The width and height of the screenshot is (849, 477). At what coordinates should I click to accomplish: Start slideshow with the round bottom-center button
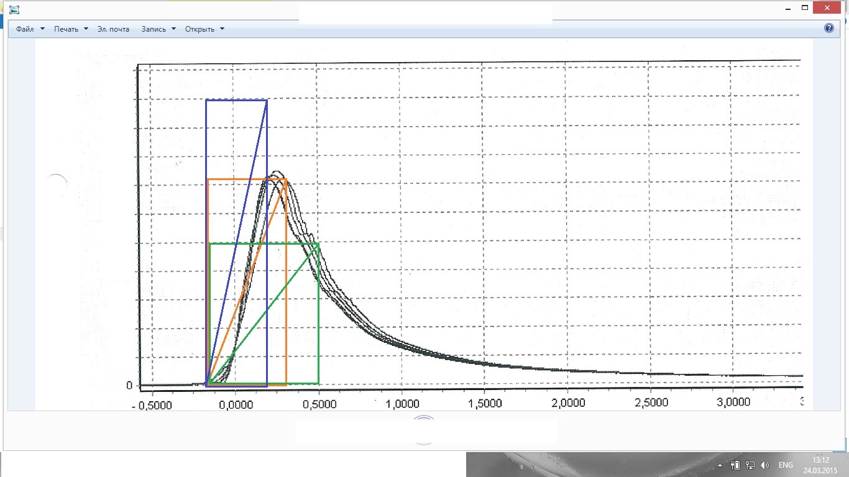[x=424, y=430]
